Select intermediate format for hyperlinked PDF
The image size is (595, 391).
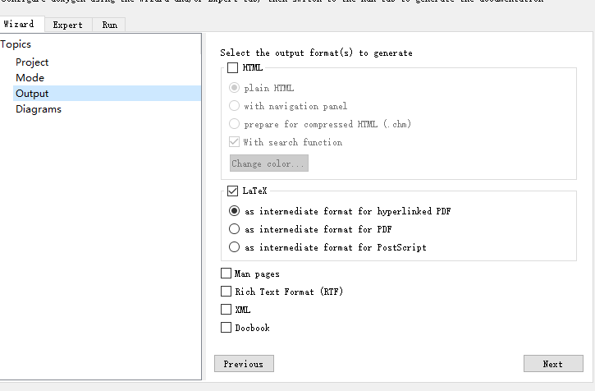(x=235, y=211)
